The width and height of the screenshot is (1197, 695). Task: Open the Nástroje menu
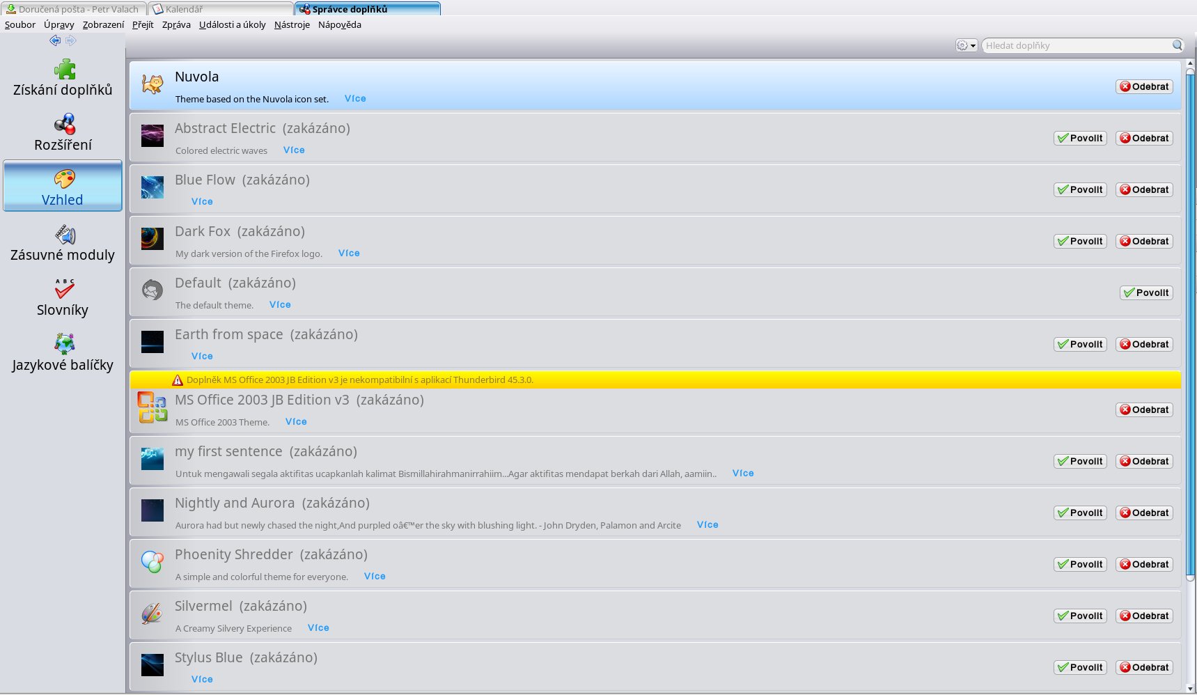point(292,24)
